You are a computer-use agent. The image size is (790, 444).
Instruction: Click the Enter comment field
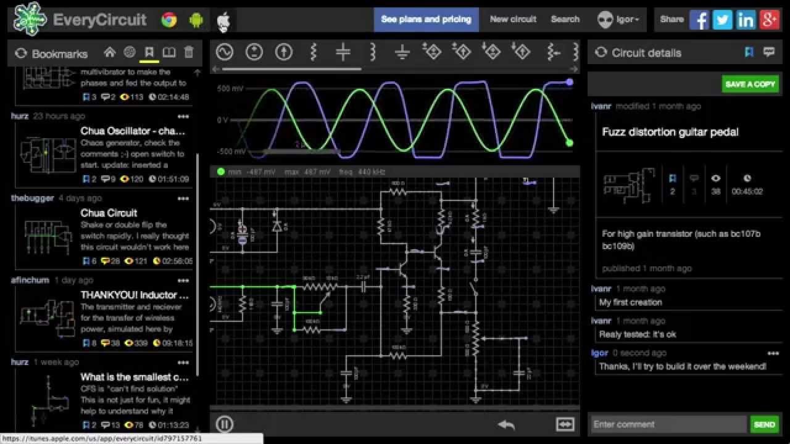[x=667, y=424]
